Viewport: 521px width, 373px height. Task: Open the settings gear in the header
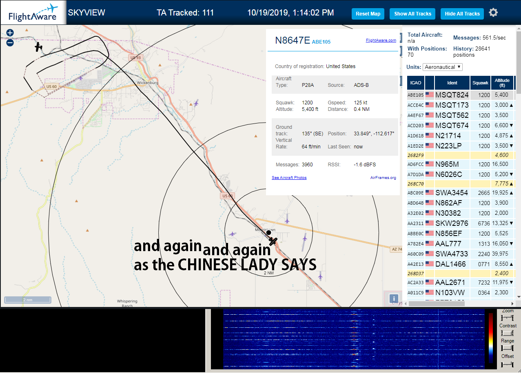(493, 13)
